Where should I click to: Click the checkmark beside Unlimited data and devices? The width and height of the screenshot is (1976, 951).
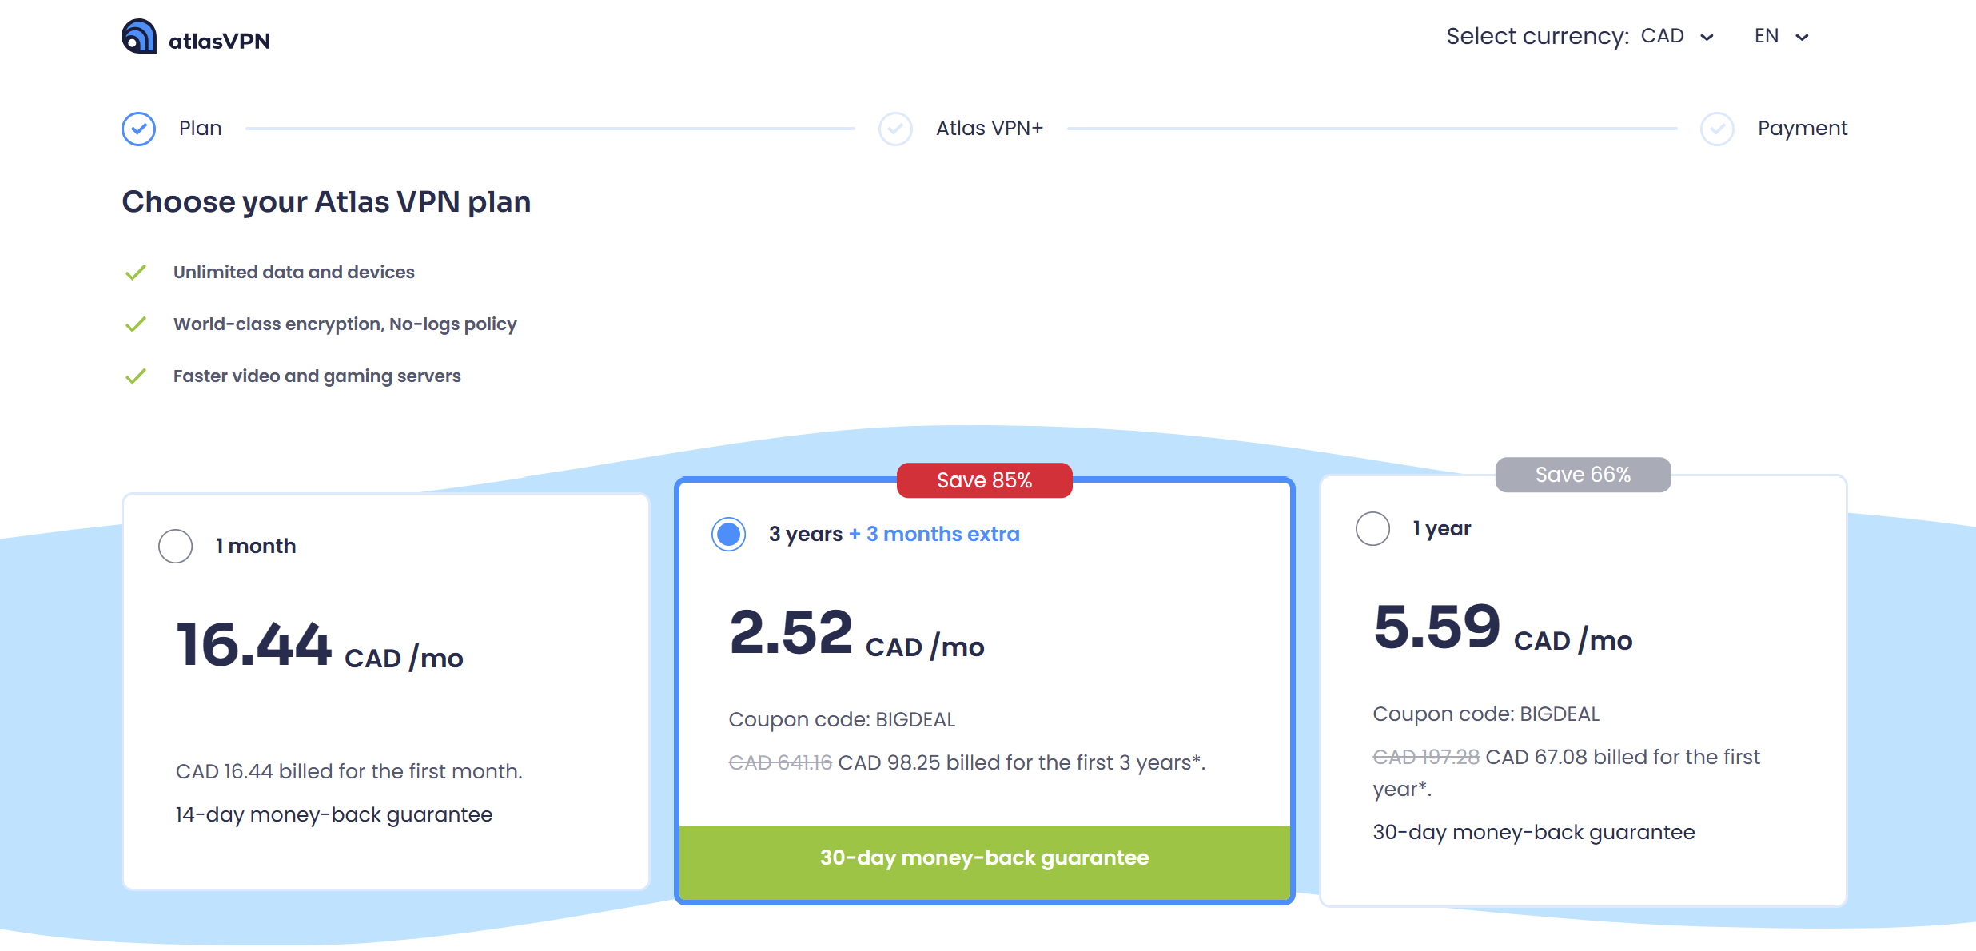[136, 273]
